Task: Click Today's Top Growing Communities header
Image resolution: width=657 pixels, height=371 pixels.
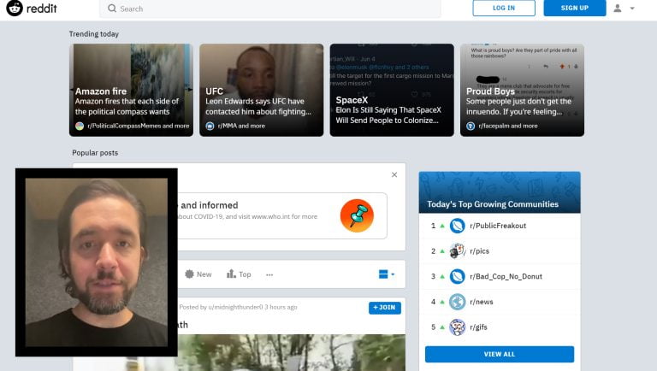Action: pos(493,204)
